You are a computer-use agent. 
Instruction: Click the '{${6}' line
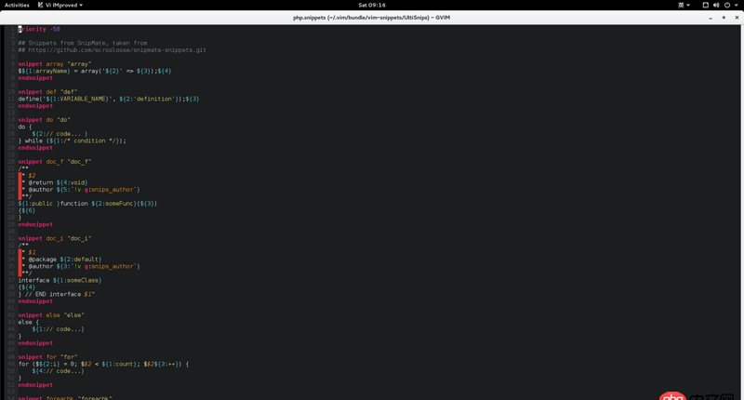(x=27, y=210)
